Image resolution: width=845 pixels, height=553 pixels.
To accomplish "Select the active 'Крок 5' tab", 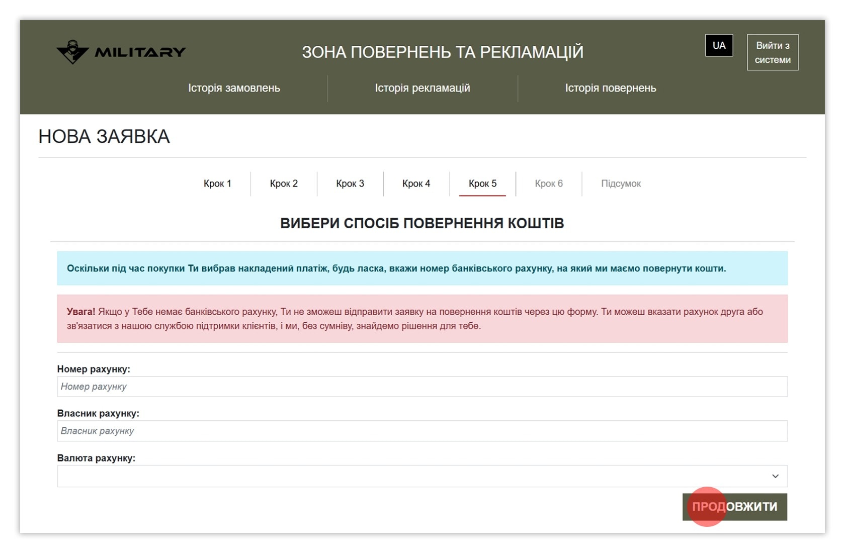I will [x=482, y=183].
